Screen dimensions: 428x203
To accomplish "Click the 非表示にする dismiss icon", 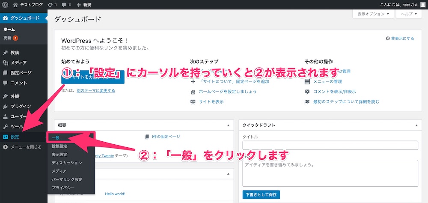I will pyautogui.click(x=388, y=39).
